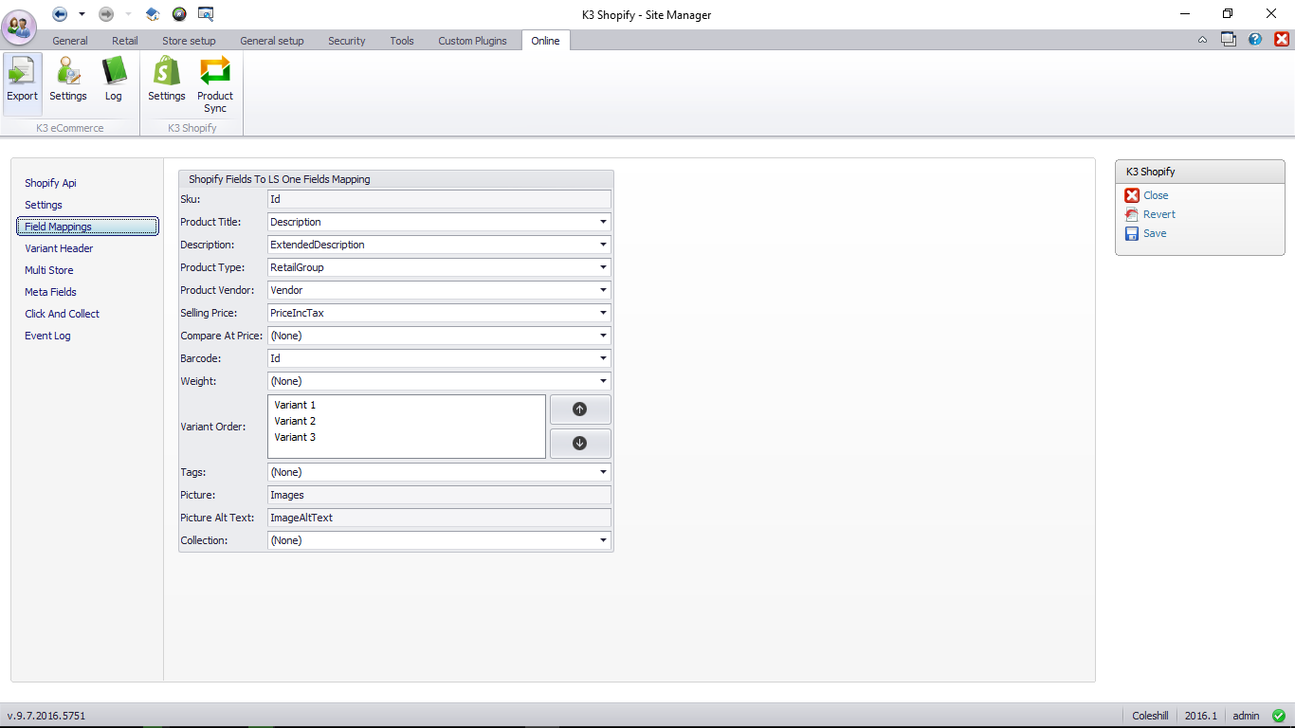Click the Revert link

point(1158,214)
